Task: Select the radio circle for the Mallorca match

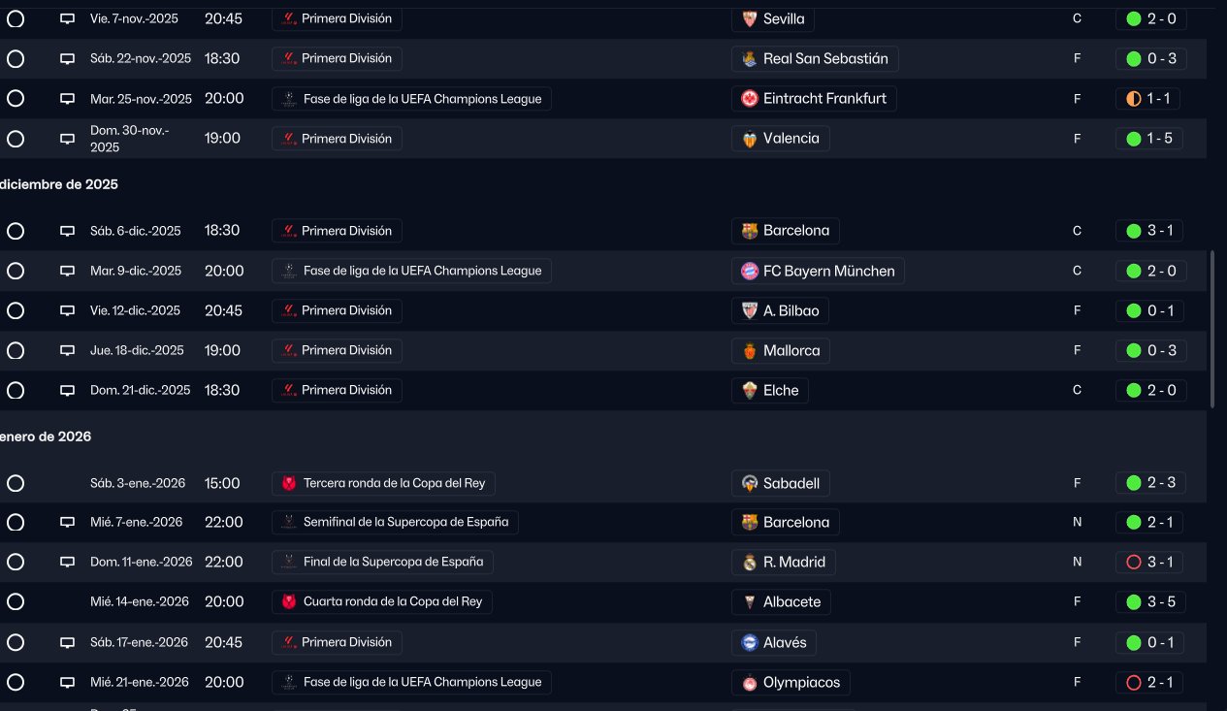Action: pos(16,350)
